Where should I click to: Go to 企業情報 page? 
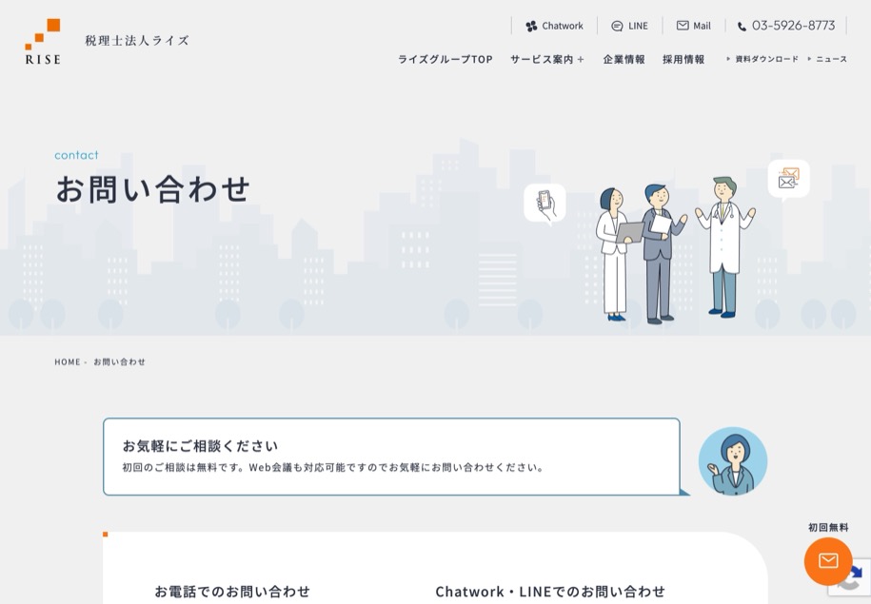click(624, 59)
